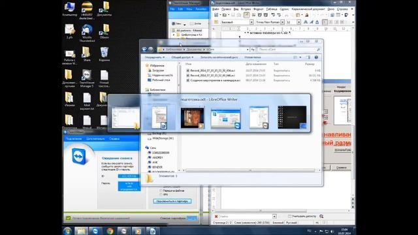Toggle the Explorer preview pane icon
Screen dimensions: 418x235
click(x=308, y=57)
